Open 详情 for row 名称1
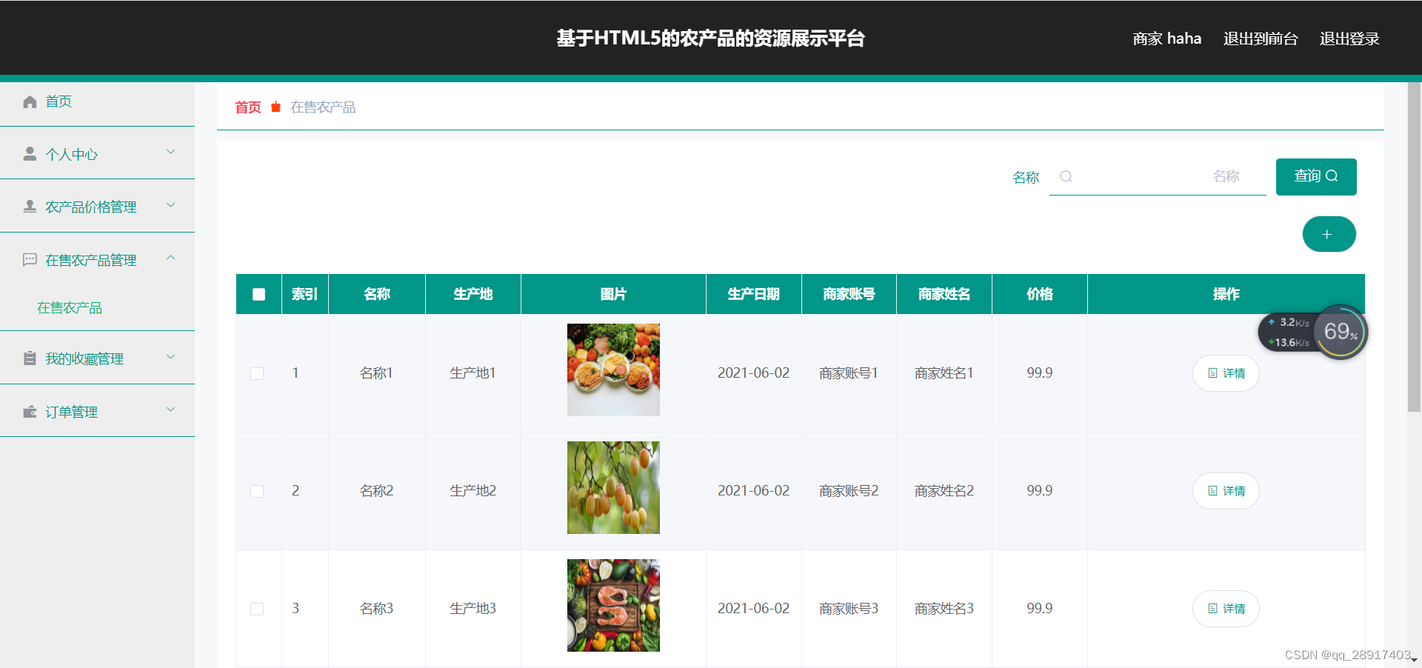The width and height of the screenshot is (1422, 668). point(1226,373)
